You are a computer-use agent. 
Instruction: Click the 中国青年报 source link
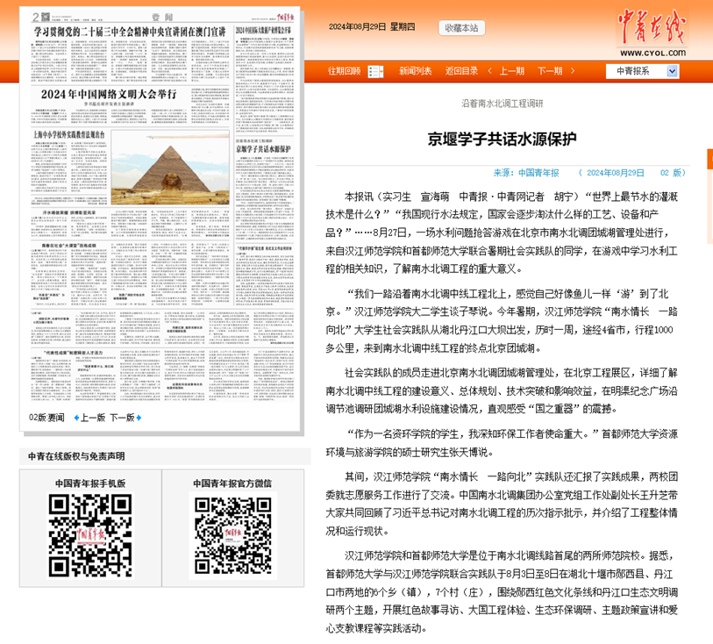click(x=538, y=173)
